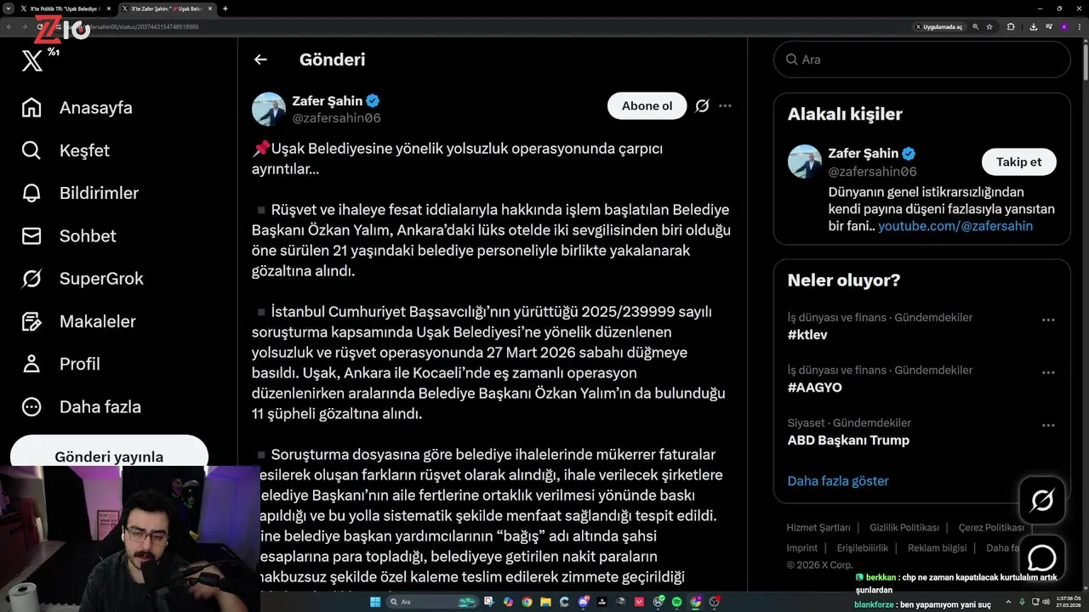Viewport: 1089px width, 612px height.
Task: Open the post's three-dot more menu
Action: (x=725, y=106)
